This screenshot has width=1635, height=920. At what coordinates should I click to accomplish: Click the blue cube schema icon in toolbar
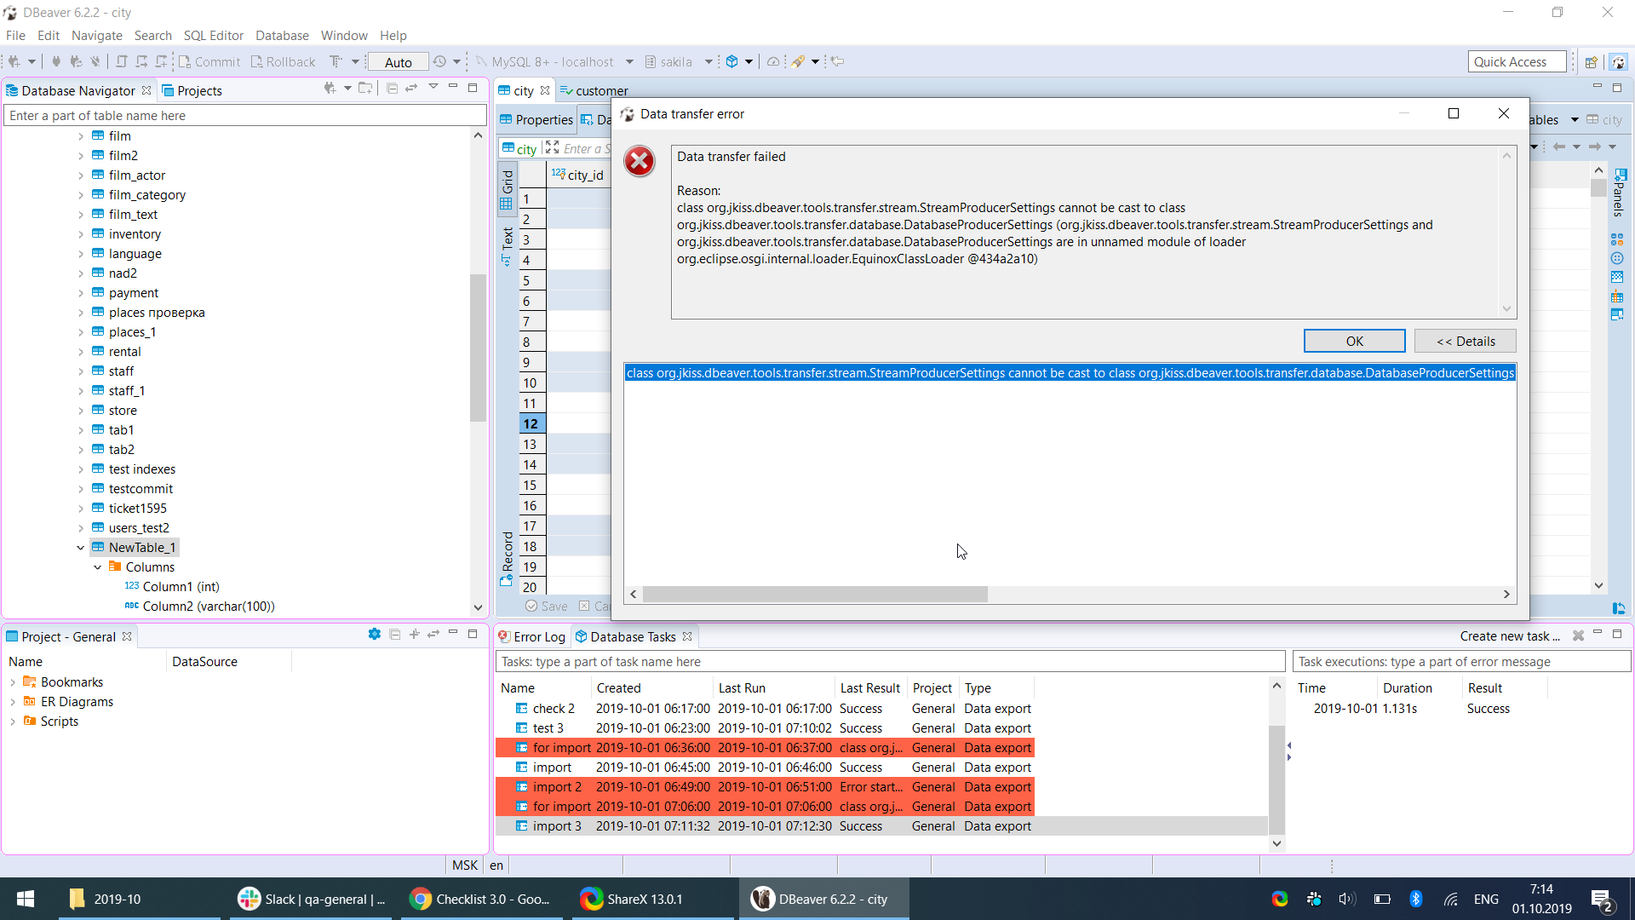(731, 61)
